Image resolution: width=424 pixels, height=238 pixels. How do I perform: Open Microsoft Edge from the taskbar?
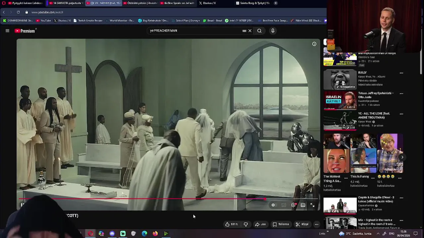pos(144,233)
